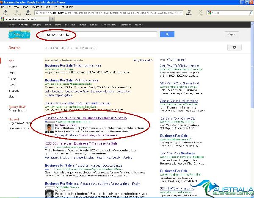Expand Show map of Sydney under second ad

point(59,95)
